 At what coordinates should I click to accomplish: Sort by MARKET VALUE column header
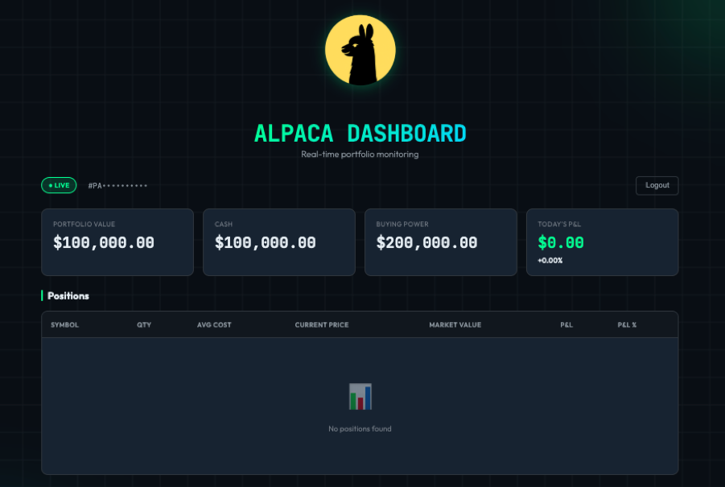tap(455, 324)
